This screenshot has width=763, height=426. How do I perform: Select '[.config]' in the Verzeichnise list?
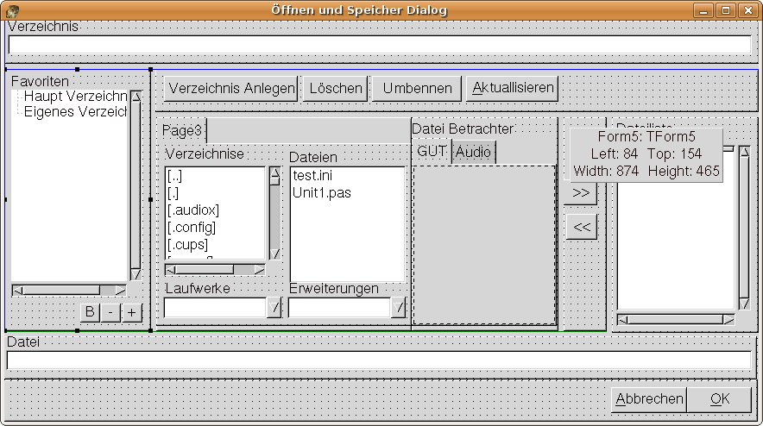coord(192,227)
